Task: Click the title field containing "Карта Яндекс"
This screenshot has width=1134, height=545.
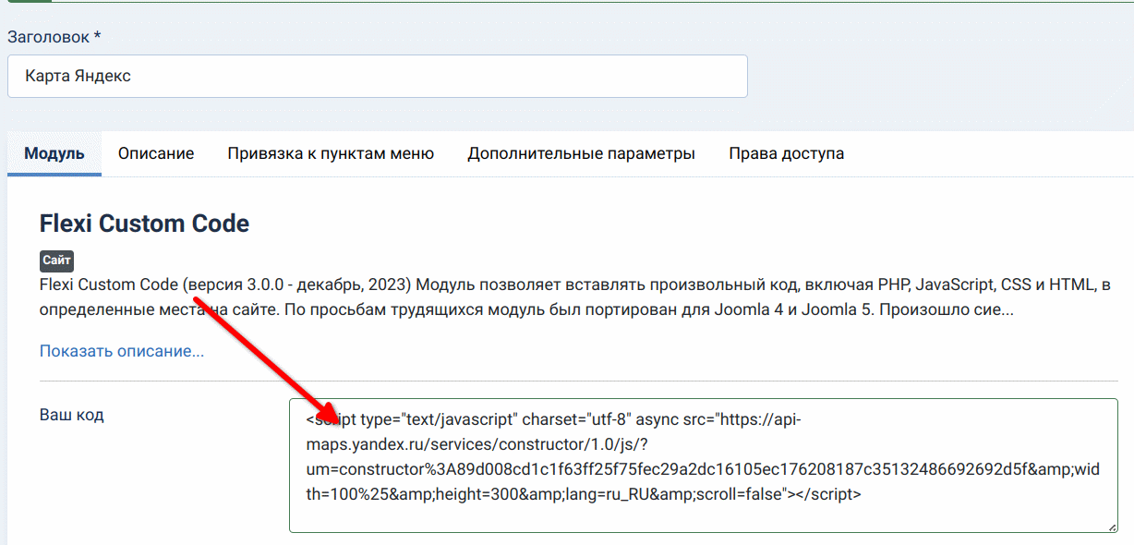Action: pyautogui.click(x=378, y=76)
